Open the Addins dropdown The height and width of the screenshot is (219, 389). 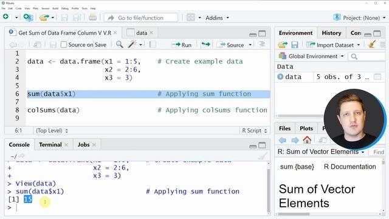[x=217, y=18]
